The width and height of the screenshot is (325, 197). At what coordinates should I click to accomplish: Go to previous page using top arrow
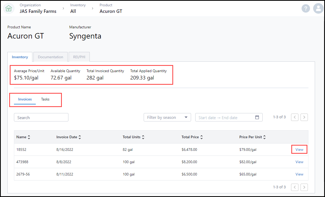(294, 117)
